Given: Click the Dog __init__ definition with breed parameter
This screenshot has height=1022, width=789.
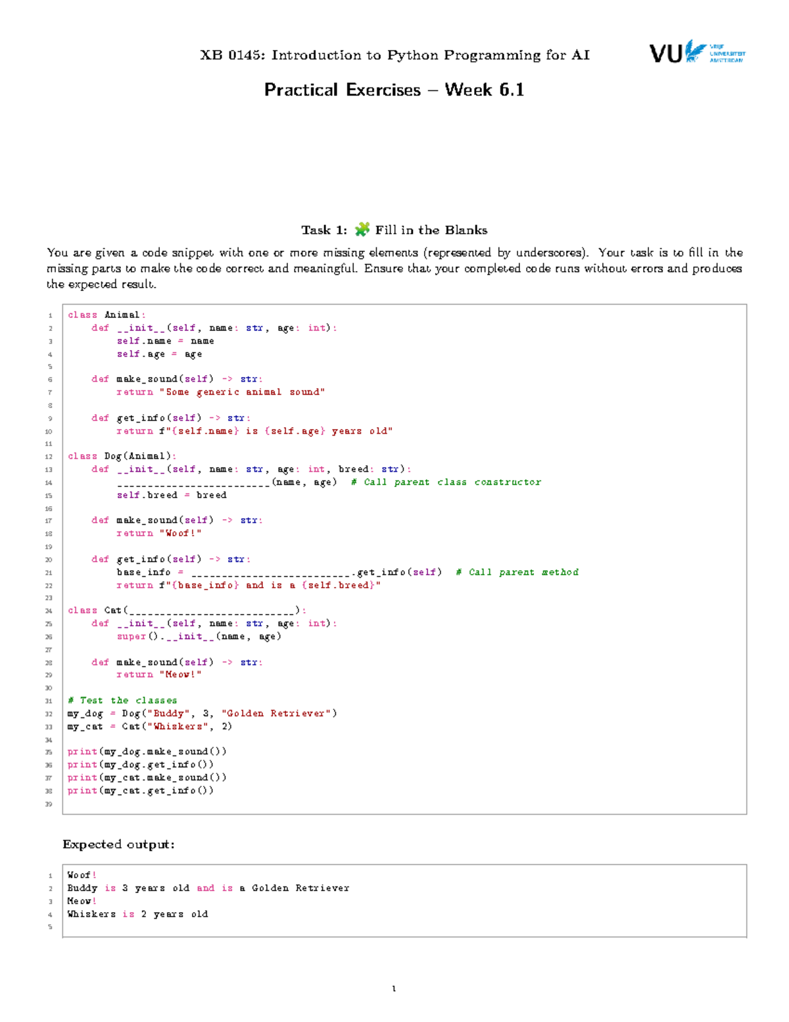Looking at the screenshot, I should click(252, 469).
